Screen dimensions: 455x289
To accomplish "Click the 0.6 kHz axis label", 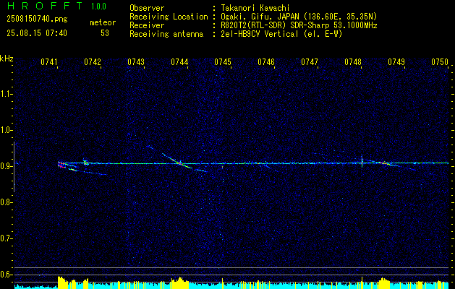I will tap(6, 275).
